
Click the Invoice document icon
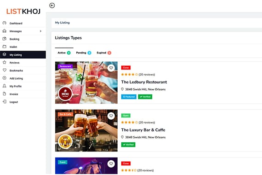click(5, 94)
